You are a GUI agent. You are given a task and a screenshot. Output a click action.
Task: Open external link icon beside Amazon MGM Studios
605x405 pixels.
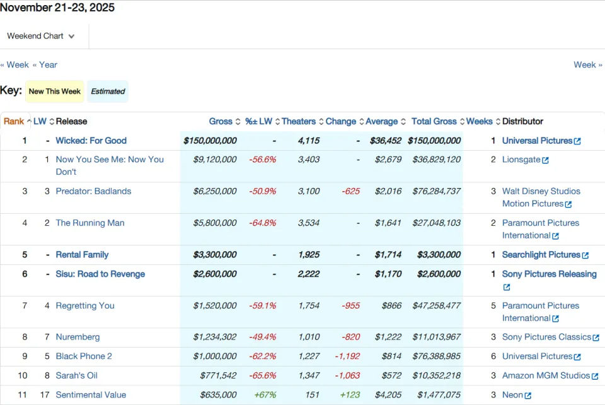[595, 376]
